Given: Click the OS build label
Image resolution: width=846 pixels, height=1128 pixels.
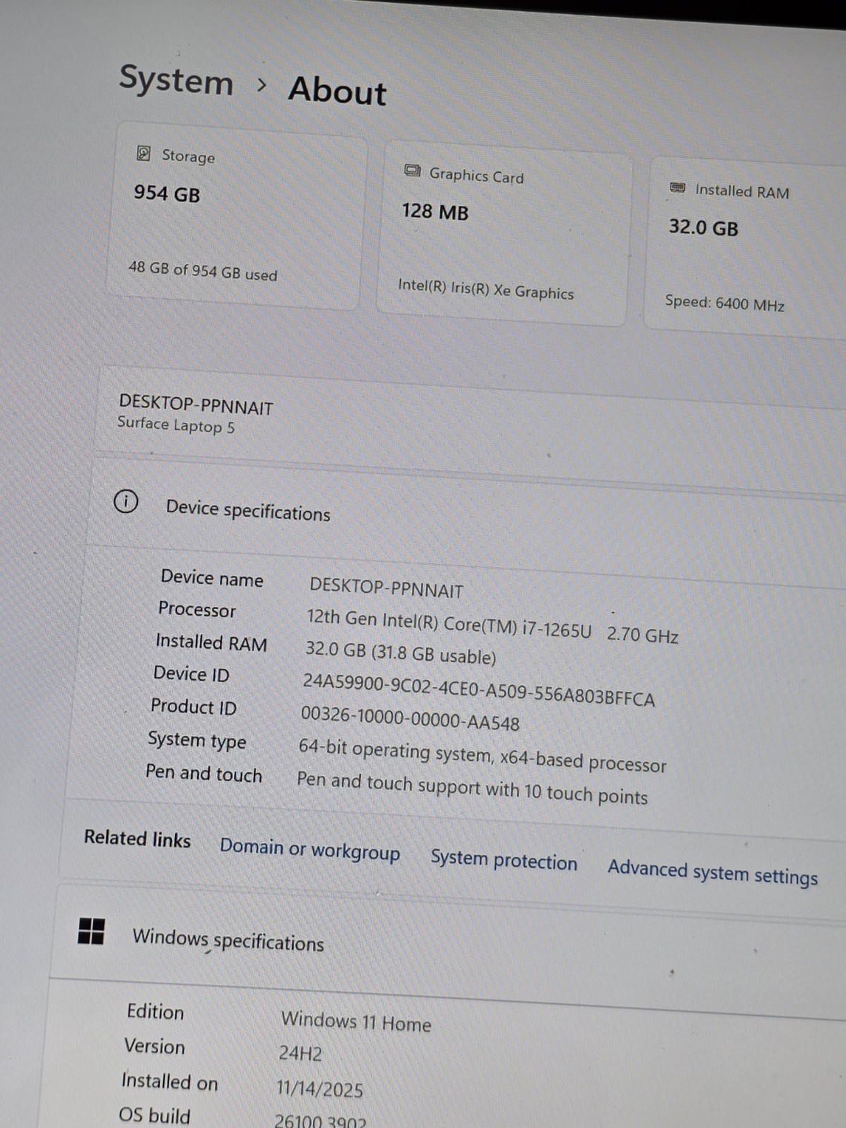Looking at the screenshot, I should pos(154,1116).
